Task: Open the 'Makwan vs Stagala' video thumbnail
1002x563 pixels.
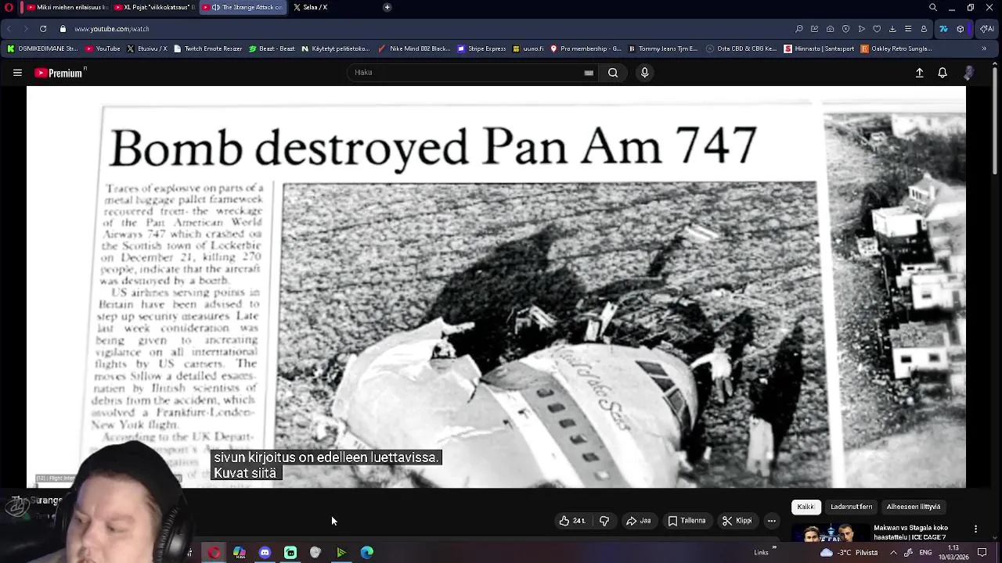Action: click(831, 534)
